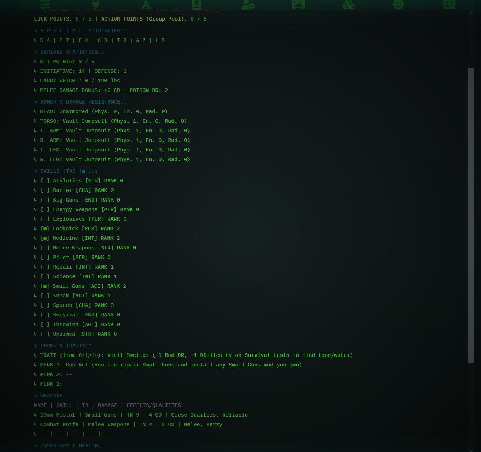Select the Combat Knife weapon row

(128, 424)
